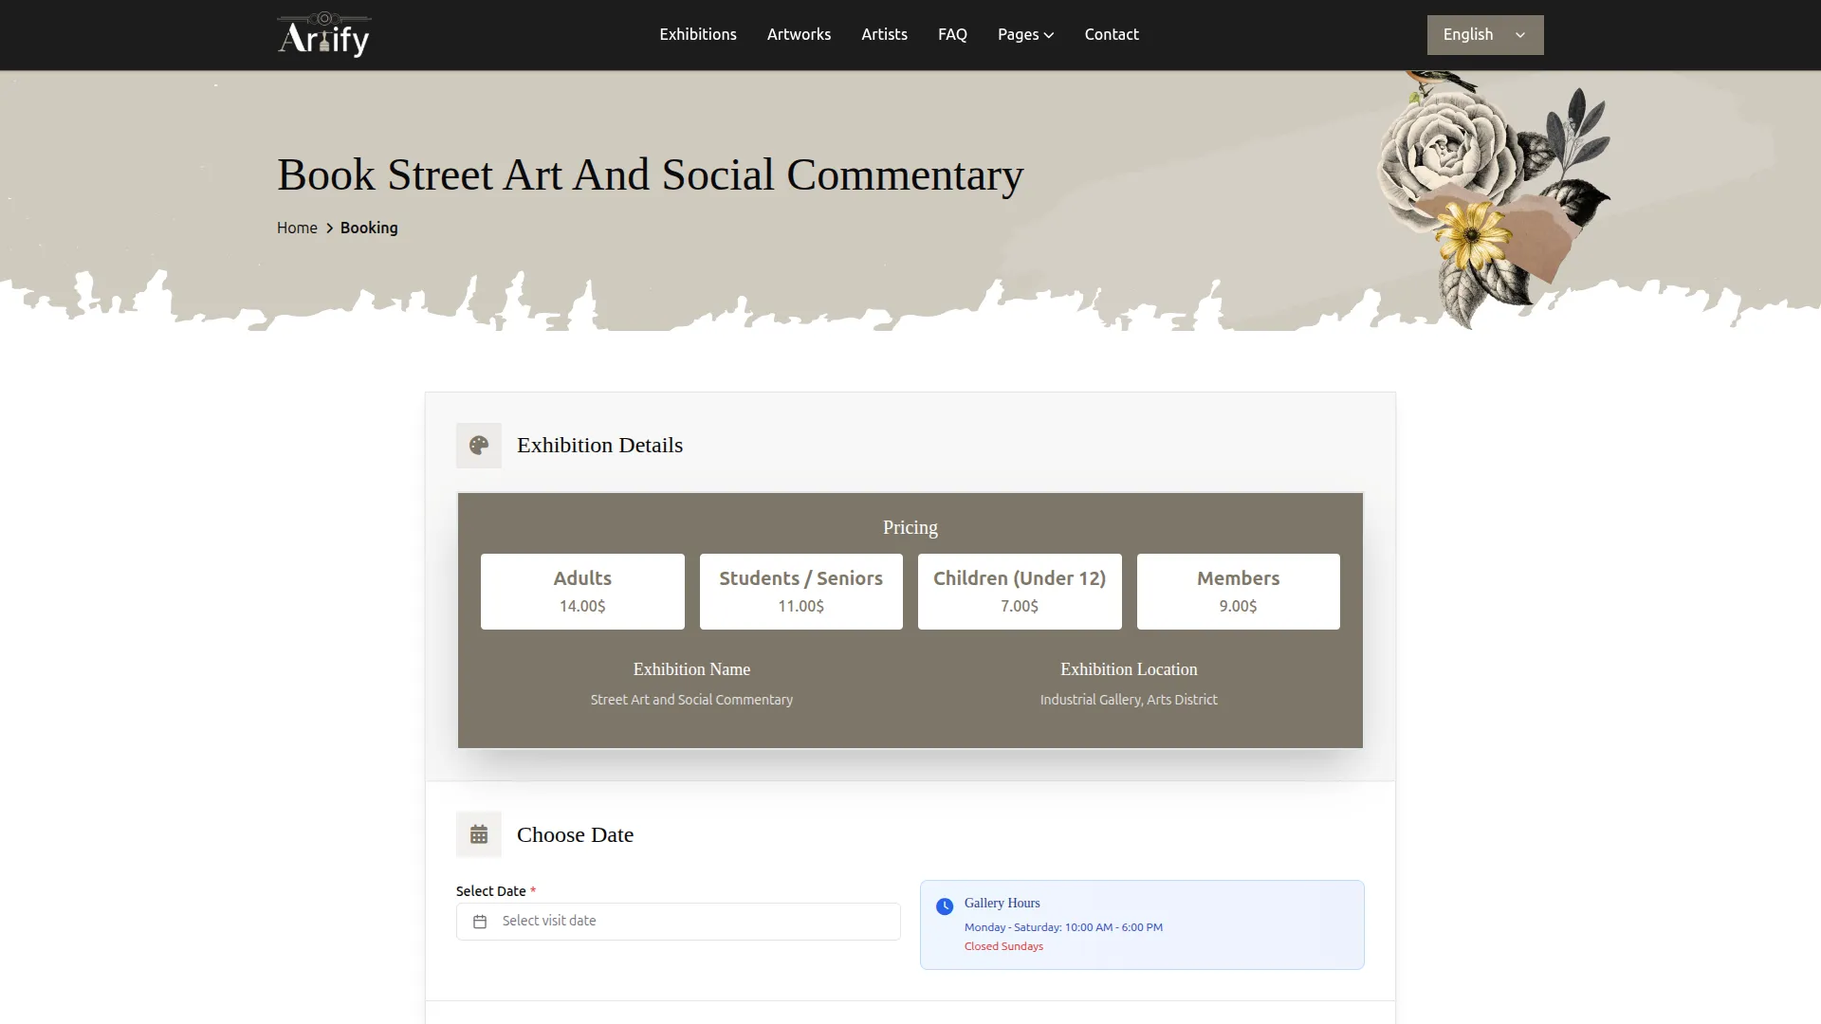Open the Exhibitions menu item
The width and height of the screenshot is (1821, 1024).
(698, 35)
